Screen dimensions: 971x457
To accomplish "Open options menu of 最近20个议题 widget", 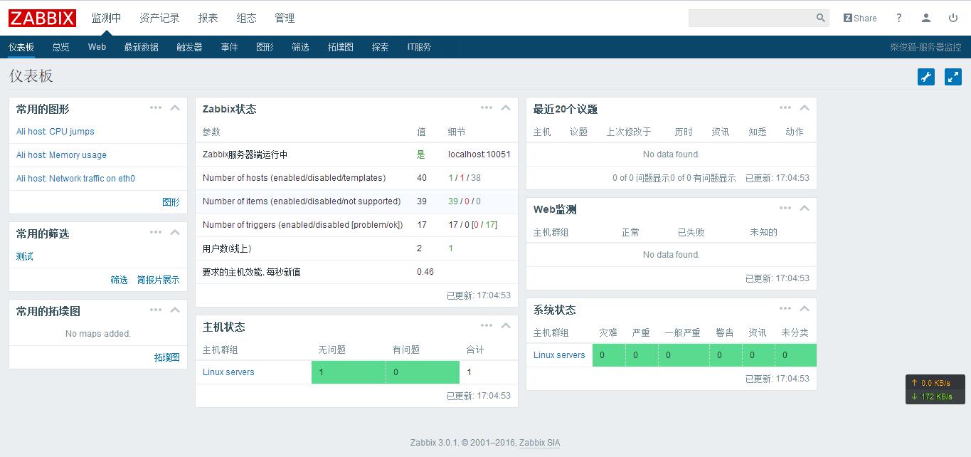I will click(x=785, y=107).
